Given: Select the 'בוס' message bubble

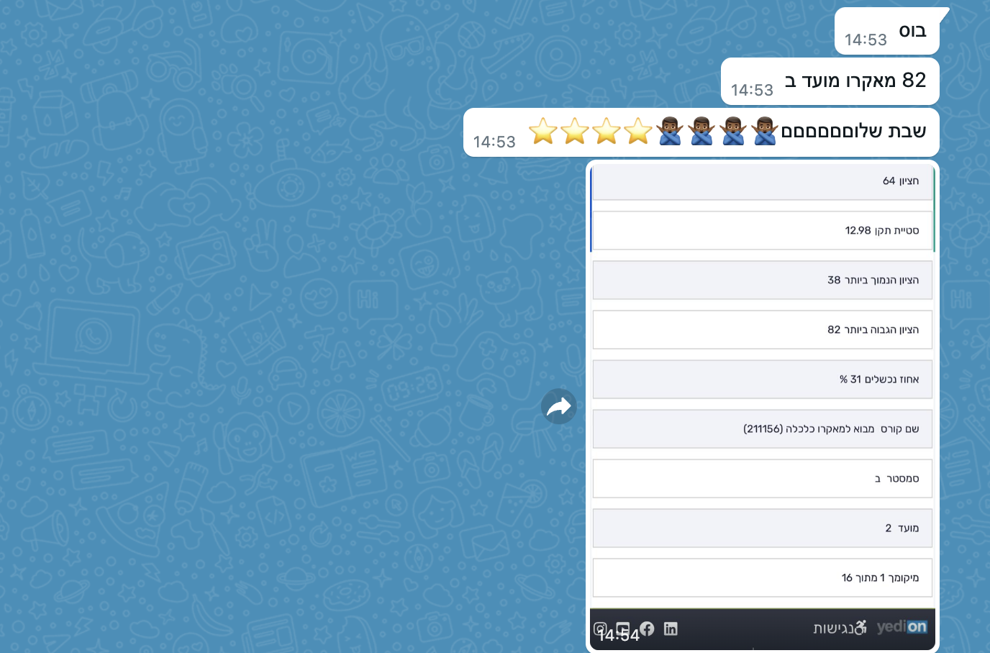Looking at the screenshot, I should 886,32.
